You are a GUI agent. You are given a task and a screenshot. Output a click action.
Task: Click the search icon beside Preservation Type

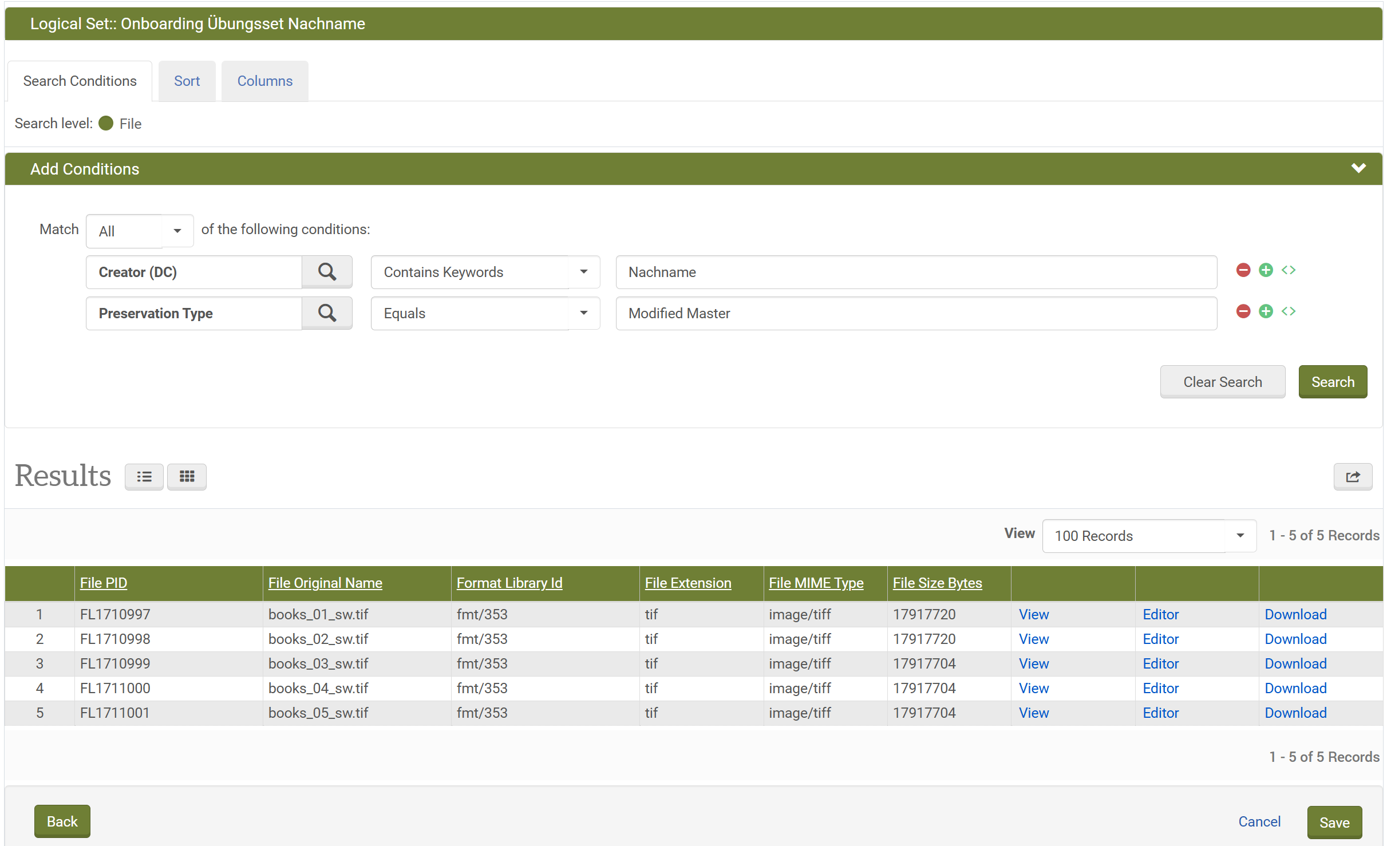[x=327, y=313]
